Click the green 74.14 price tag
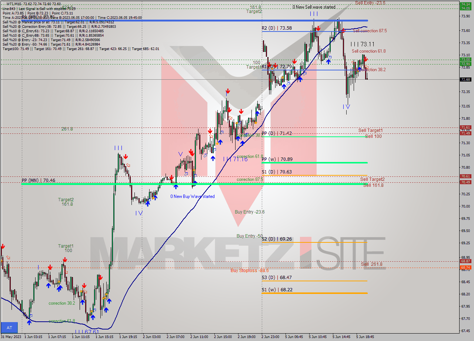 tap(465, 4)
